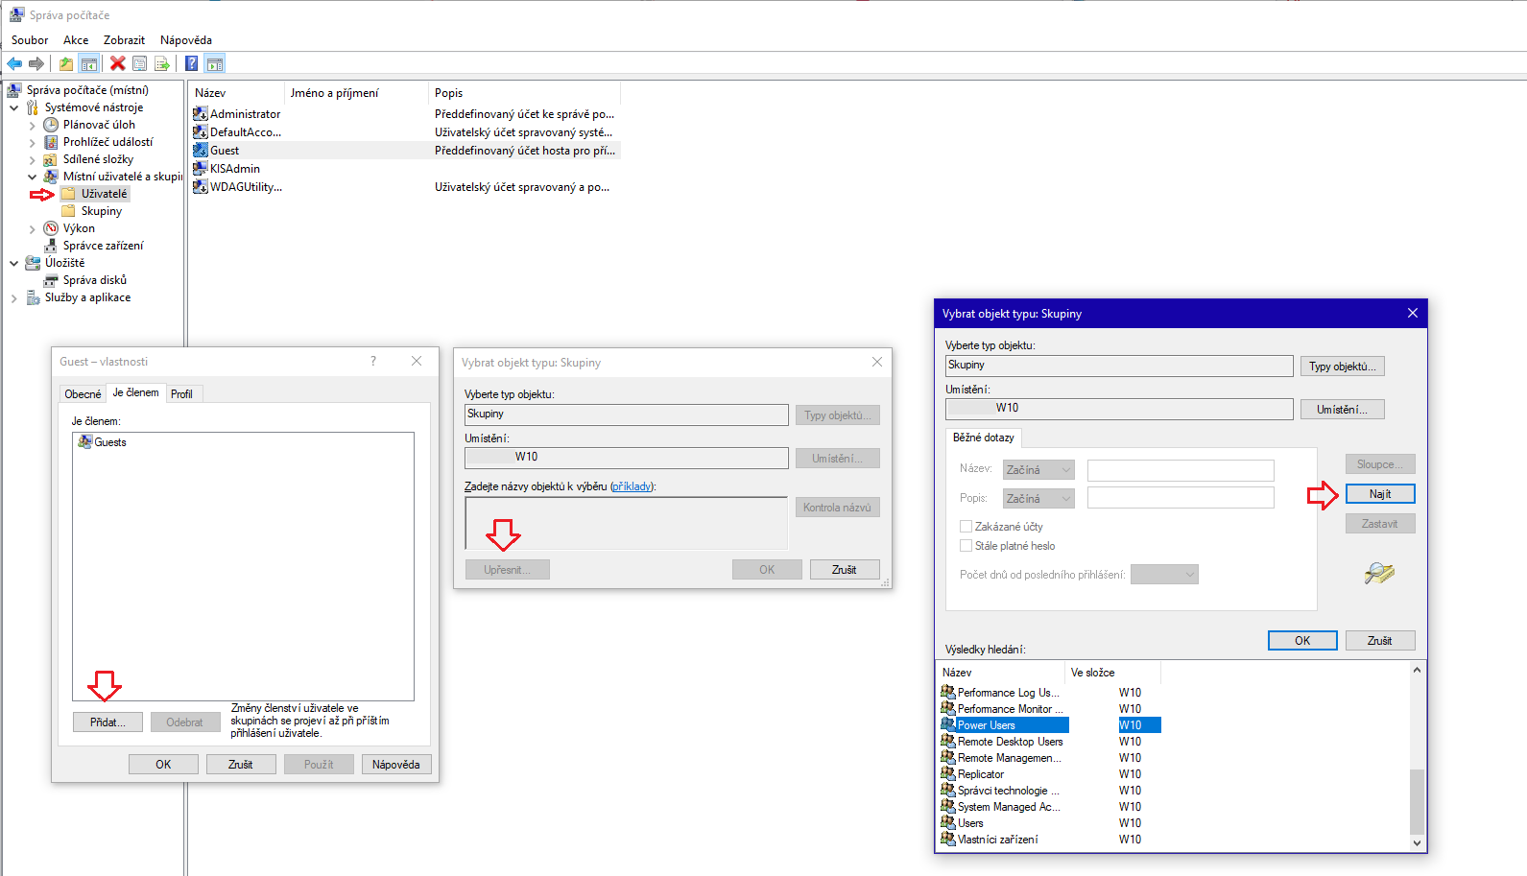Open the Název 'Začíná' dropdown
This screenshot has width=1527, height=876.
[x=1038, y=470]
